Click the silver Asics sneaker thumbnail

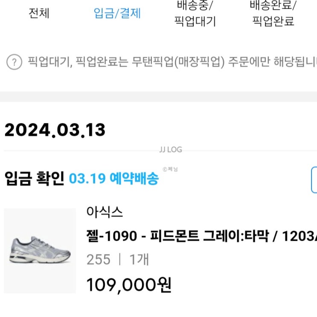40,250
